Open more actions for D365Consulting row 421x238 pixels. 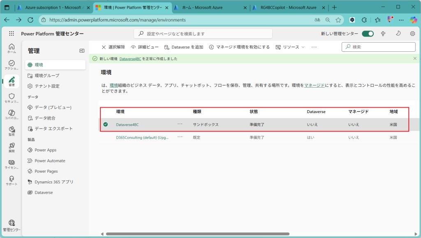(180, 137)
